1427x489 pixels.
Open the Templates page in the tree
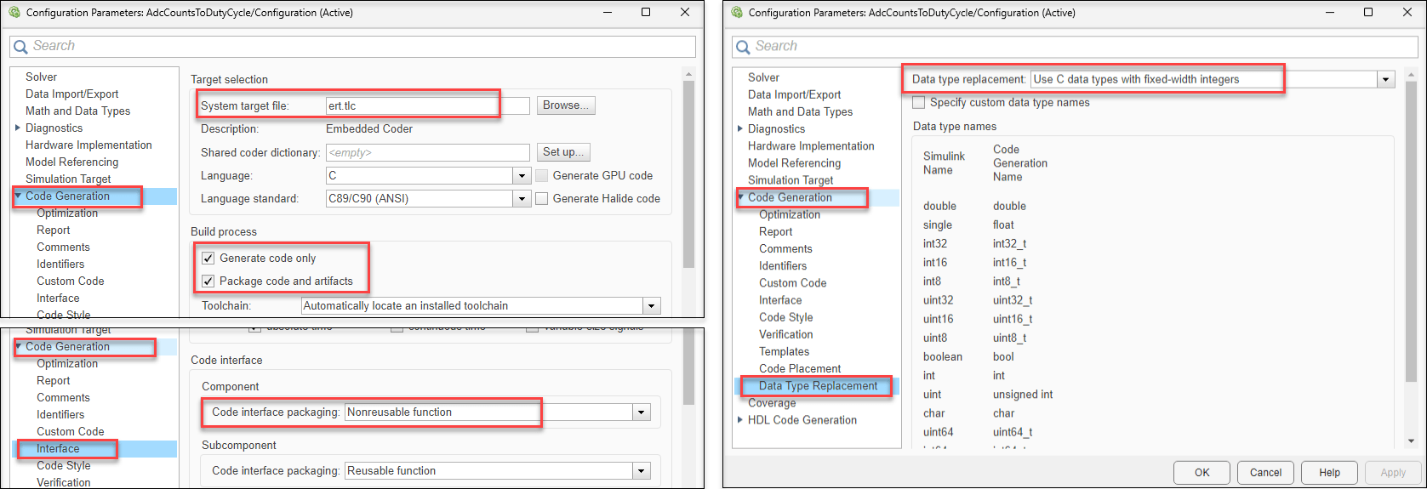tap(784, 352)
